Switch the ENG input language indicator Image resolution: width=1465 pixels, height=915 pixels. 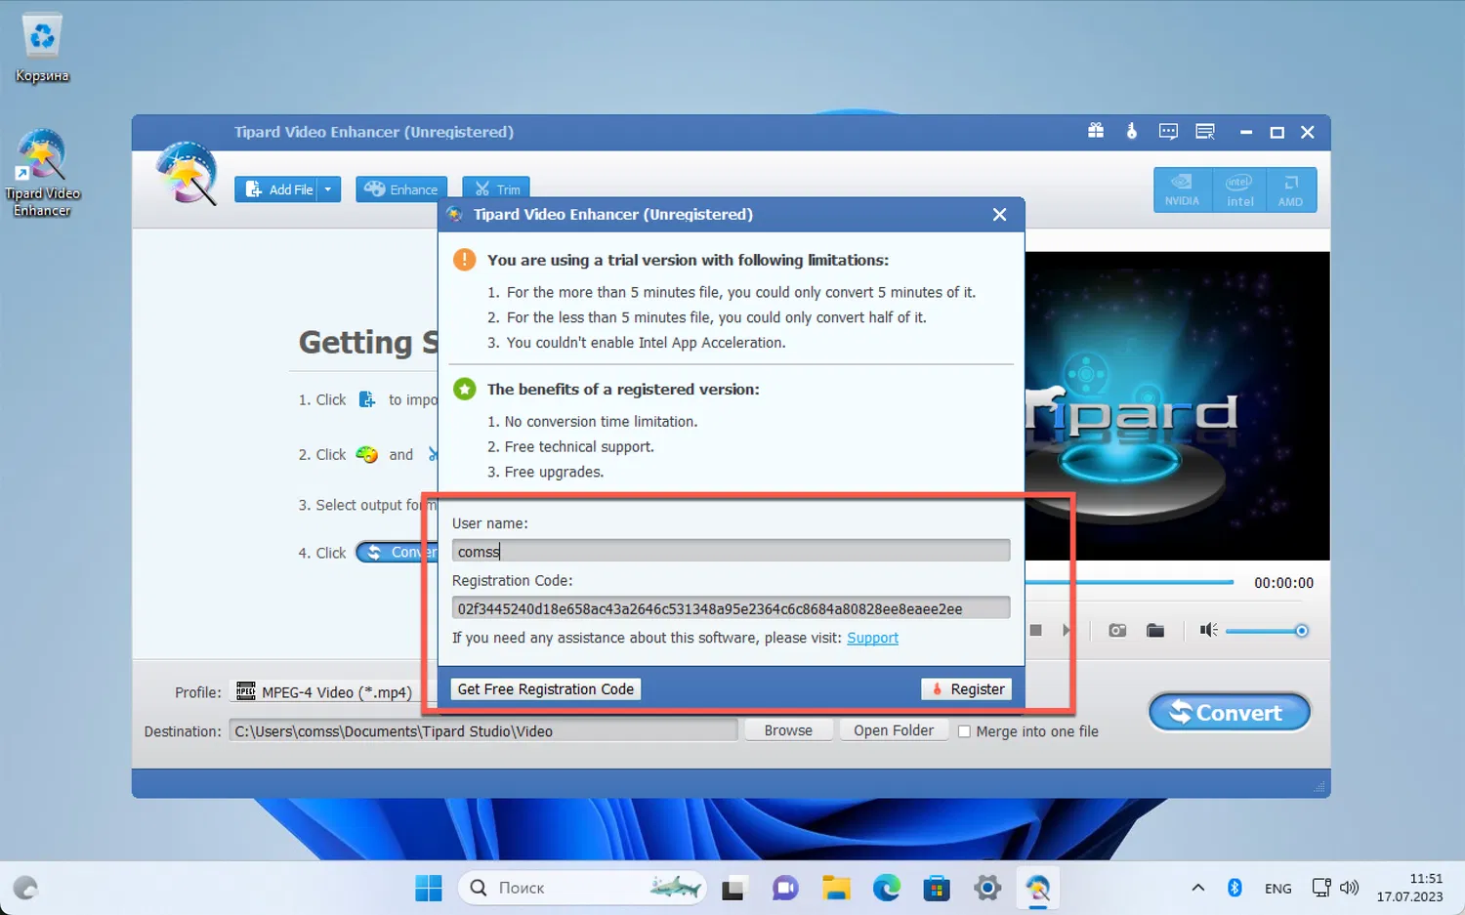tap(1277, 888)
